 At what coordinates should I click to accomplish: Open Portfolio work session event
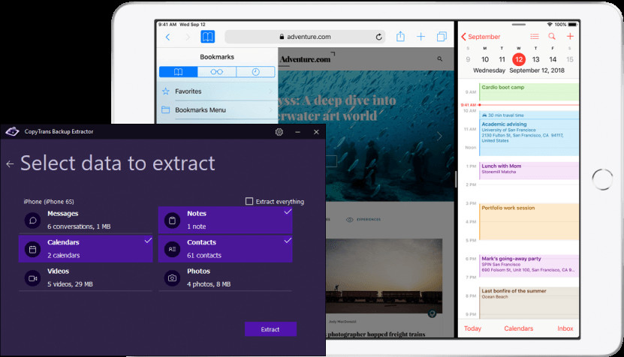pyautogui.click(x=529, y=222)
